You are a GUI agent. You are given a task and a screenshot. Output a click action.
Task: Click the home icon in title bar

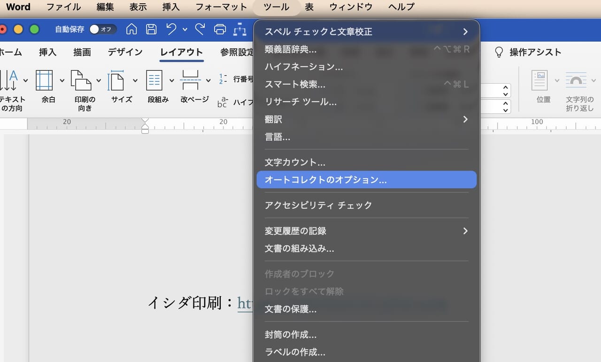point(132,30)
